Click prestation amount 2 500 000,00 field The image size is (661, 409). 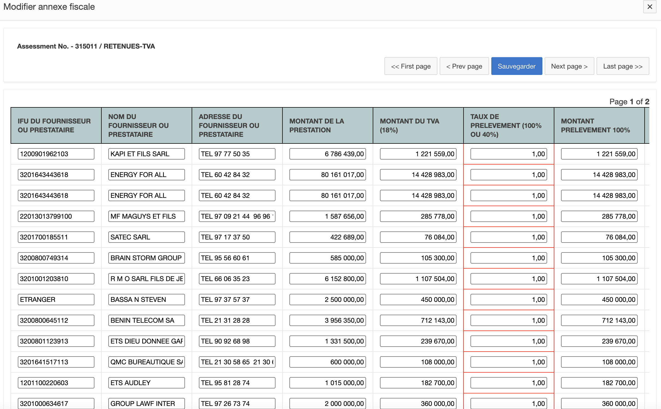pos(327,300)
